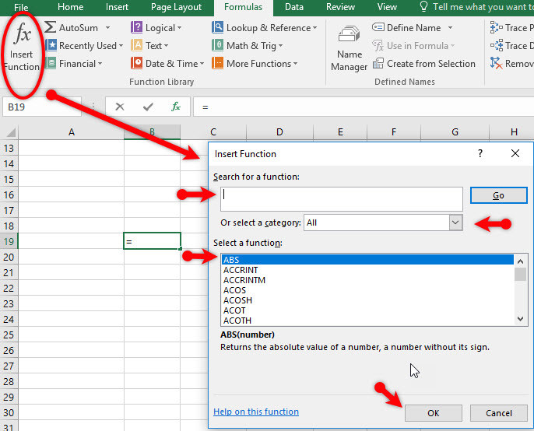Select ABS in function list
Image resolution: width=534 pixels, height=431 pixels.
click(x=367, y=260)
